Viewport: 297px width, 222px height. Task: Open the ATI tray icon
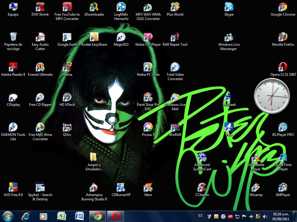click(x=230, y=217)
